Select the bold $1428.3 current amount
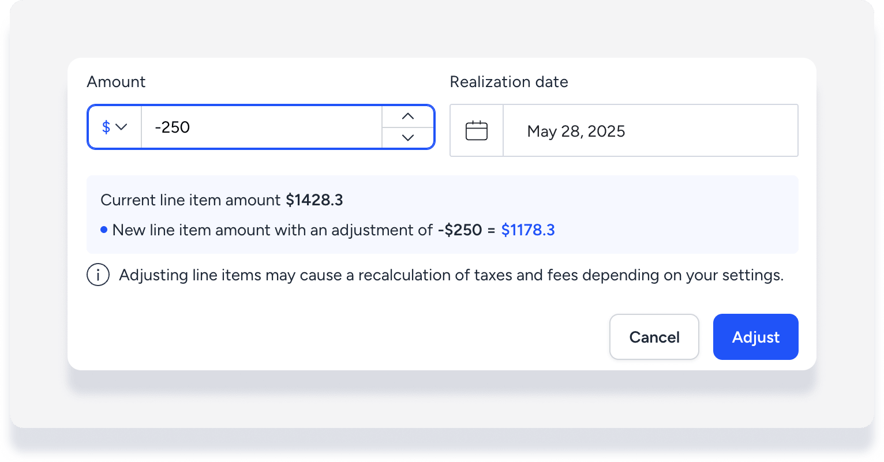The image size is (884, 462). tap(314, 200)
